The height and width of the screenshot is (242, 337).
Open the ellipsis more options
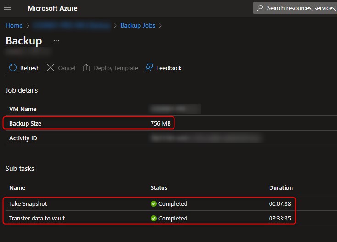[56, 41]
